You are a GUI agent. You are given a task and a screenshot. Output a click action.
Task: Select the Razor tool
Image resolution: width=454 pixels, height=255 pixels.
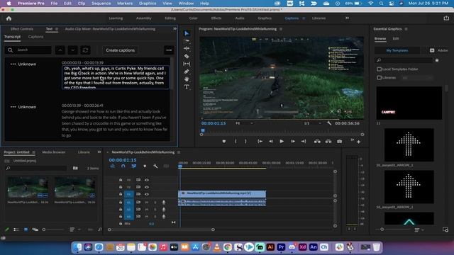point(187,56)
